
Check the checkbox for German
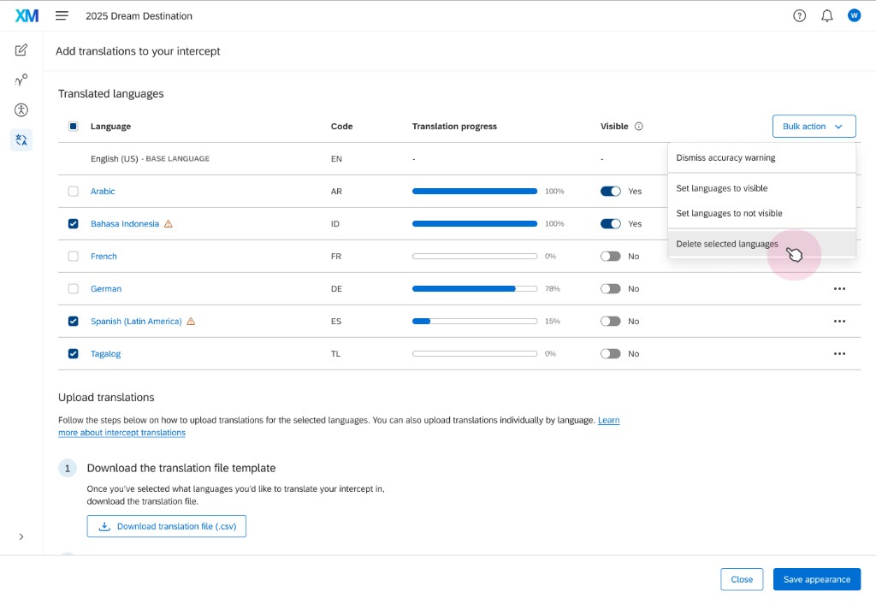74,288
